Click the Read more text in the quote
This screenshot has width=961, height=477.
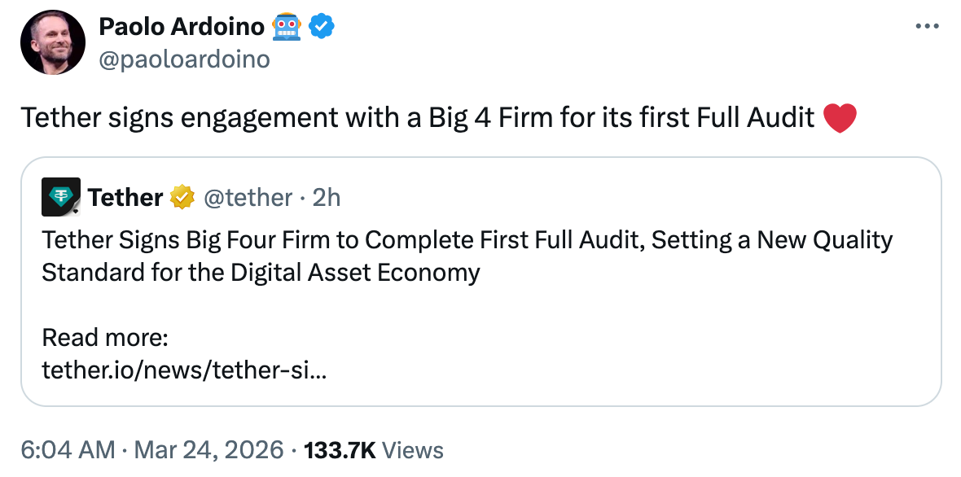pos(104,337)
